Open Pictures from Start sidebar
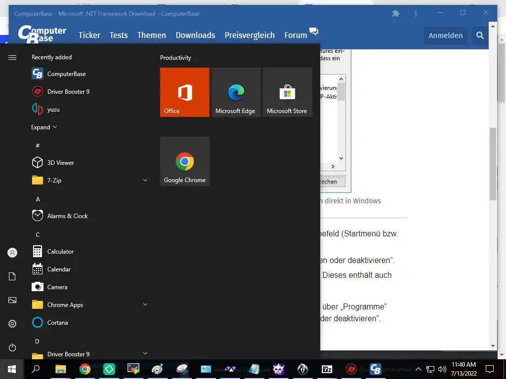 pyautogui.click(x=12, y=300)
